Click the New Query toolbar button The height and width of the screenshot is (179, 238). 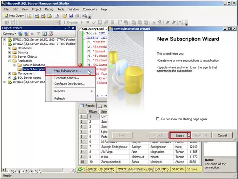(14, 16)
